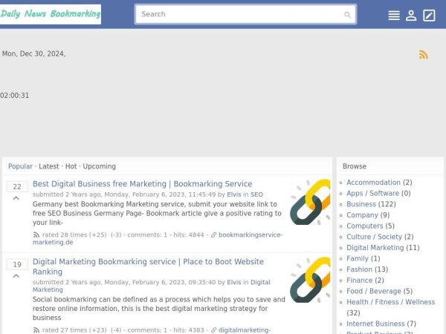The width and height of the screenshot is (446, 334).
Task: Click link icon before bookmarkingservice-marketing.de
Action: 213,235
